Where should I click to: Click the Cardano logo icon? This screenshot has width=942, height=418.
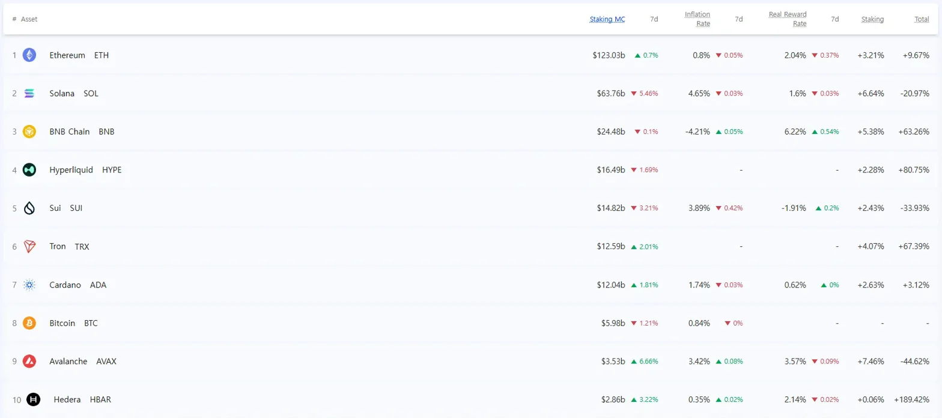pos(29,285)
